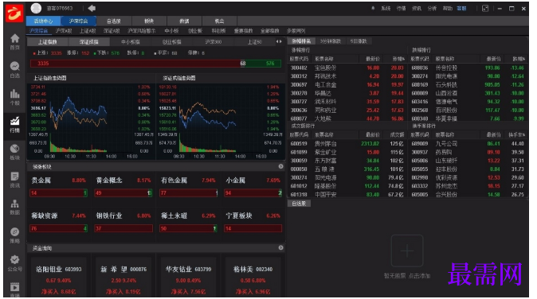Show the 上证指数 index tab

click(x=48, y=42)
